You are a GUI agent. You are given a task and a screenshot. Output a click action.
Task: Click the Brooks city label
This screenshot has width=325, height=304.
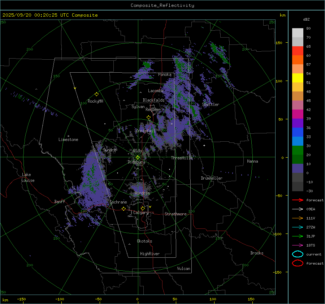(257, 253)
